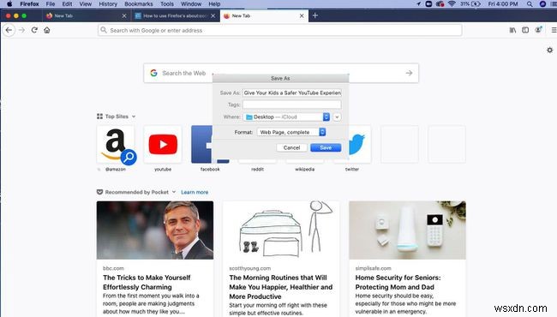Show sidebars from the toolbar

[x=525, y=30]
